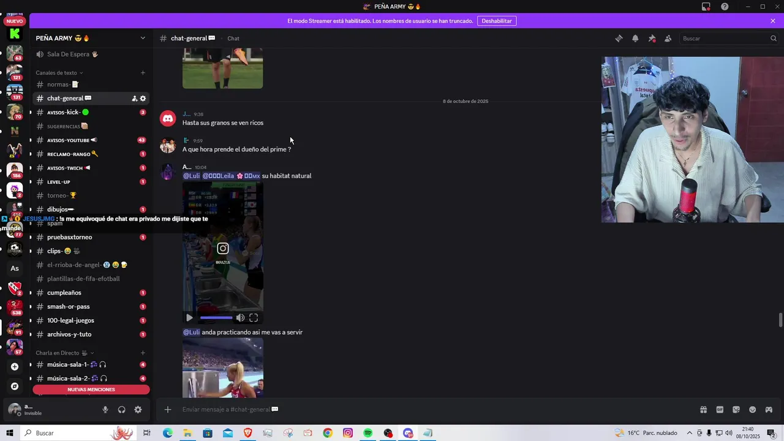The height and width of the screenshot is (441, 784).
Task: Show hidden system tray icons
Action: tap(690, 433)
